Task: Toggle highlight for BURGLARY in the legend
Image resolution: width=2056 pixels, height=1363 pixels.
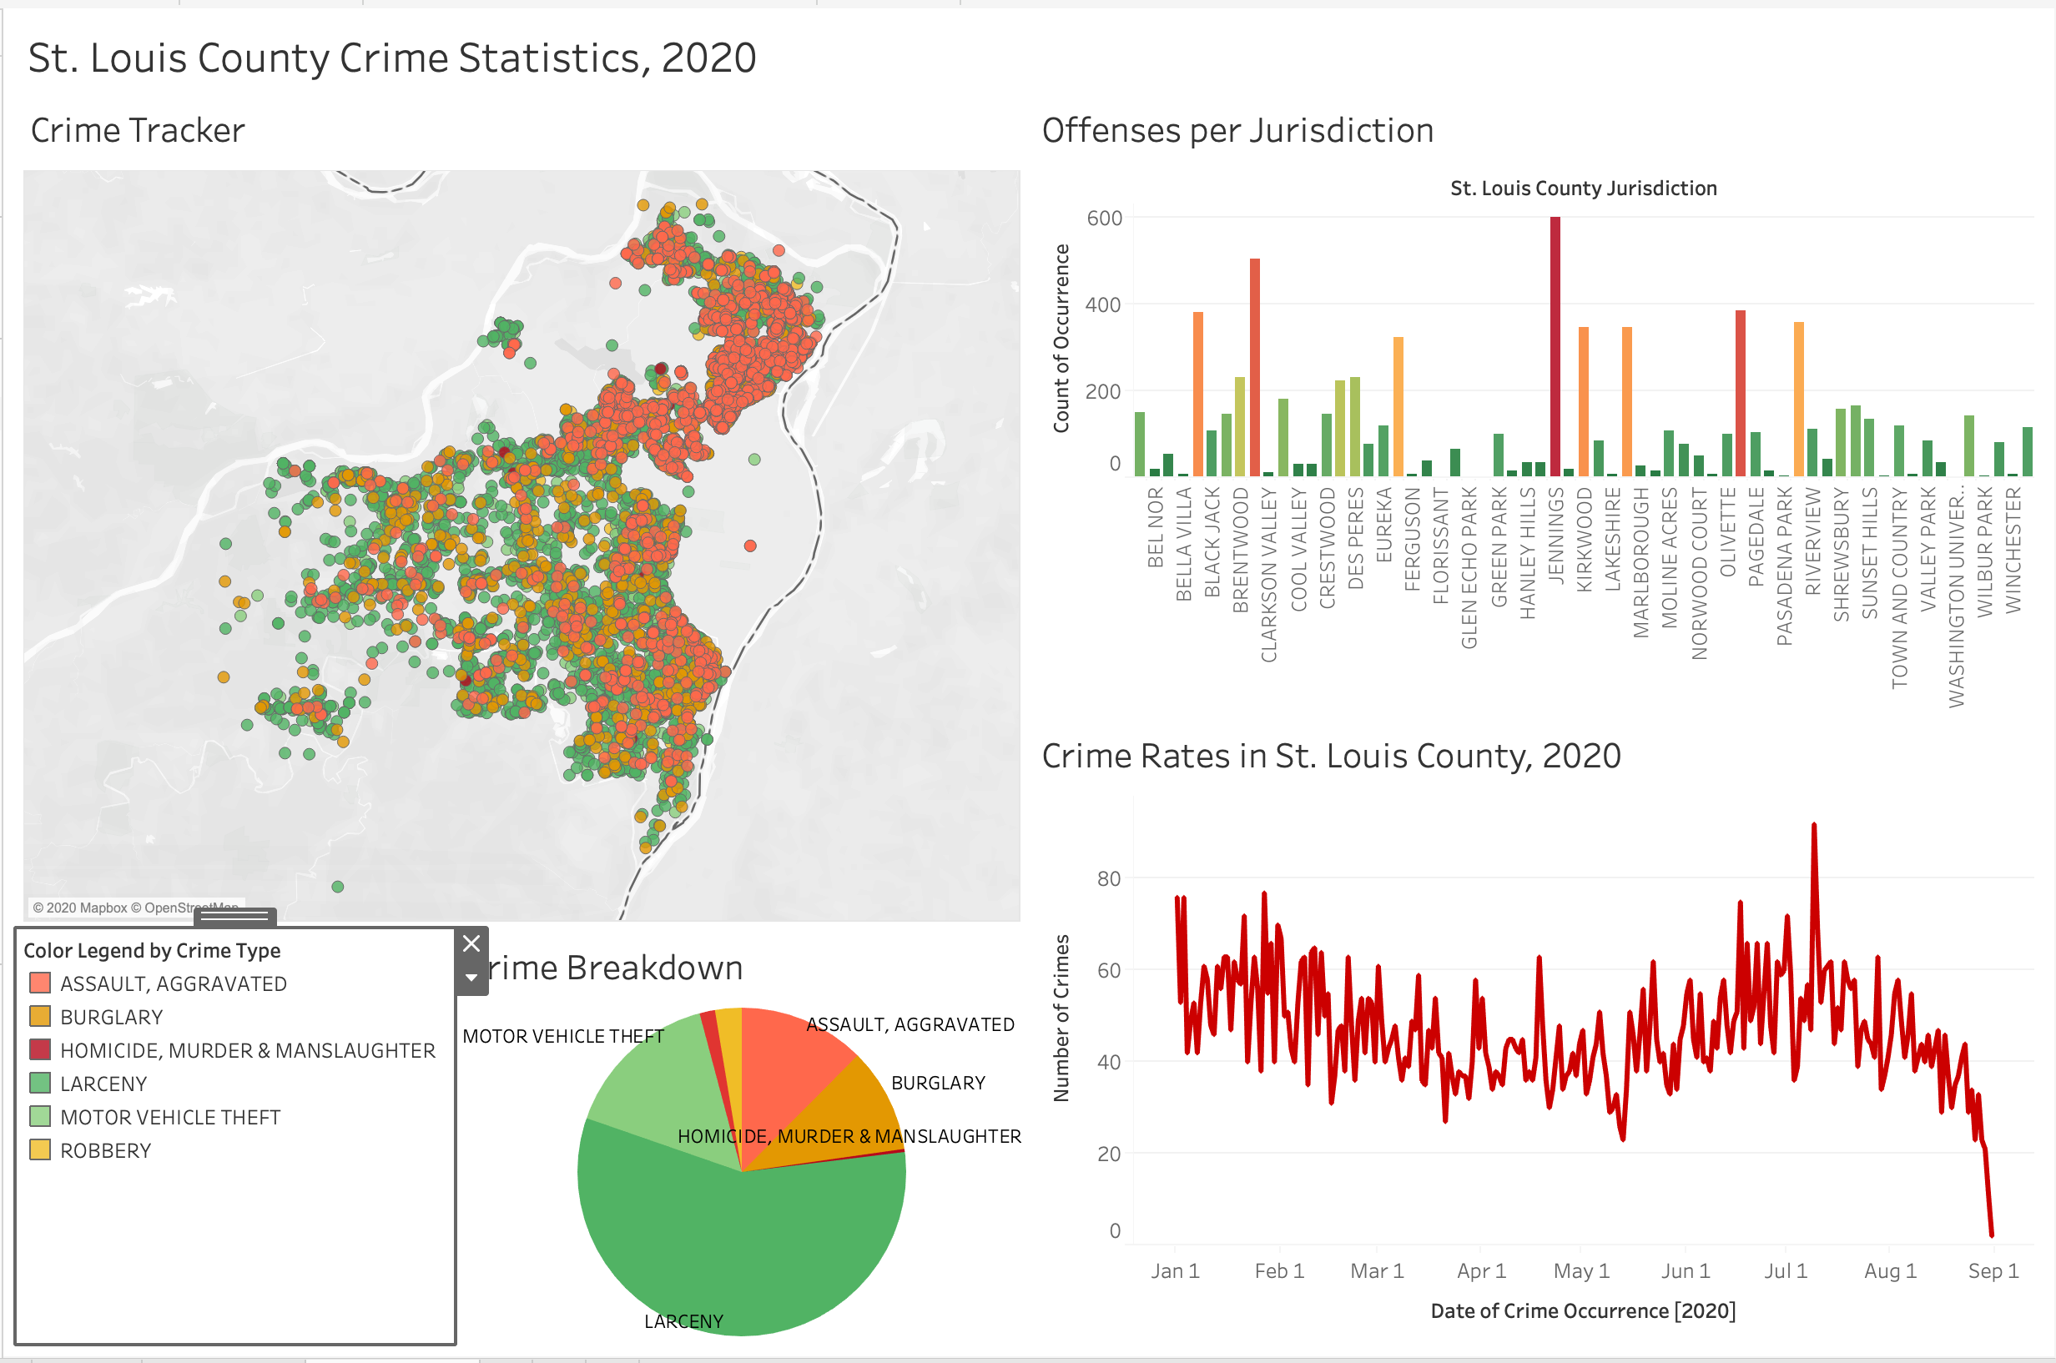Action: tap(110, 1016)
